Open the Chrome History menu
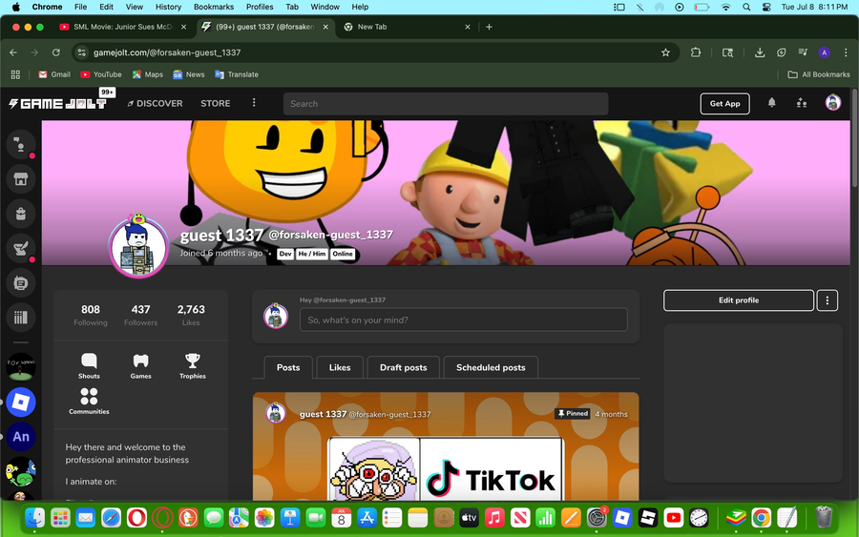This screenshot has width=859, height=537. point(168,7)
